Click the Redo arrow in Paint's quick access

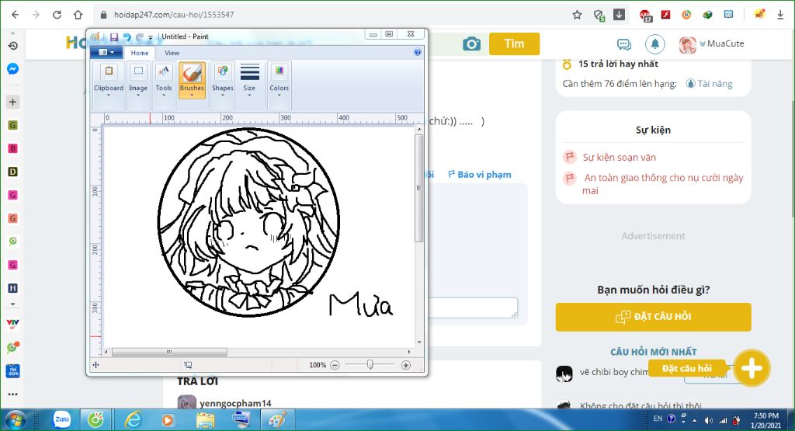click(x=139, y=37)
